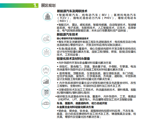The image size is (150, 119).
Task: Click bullet starting with 智能网联汽车
Action: [96, 18]
